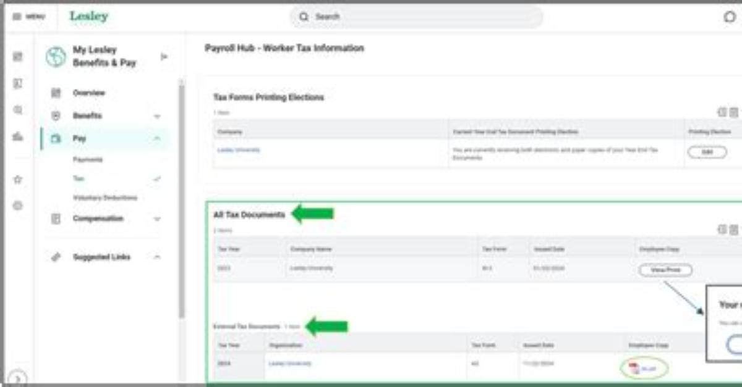Expand the Benefits chevron
The height and width of the screenshot is (387, 742).
pos(157,116)
